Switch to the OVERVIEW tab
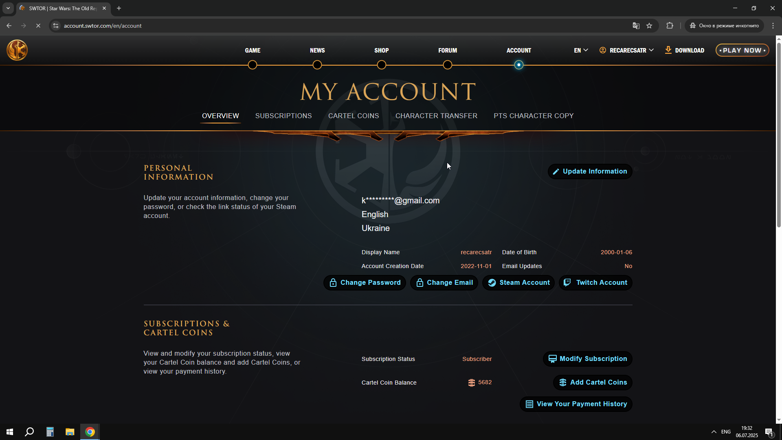Viewport: 782px width, 440px height. [220, 116]
